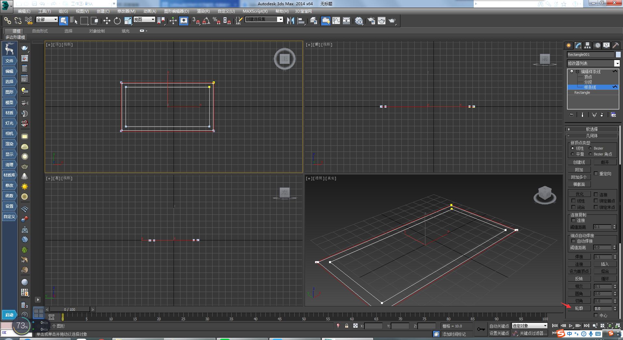Click the 创建线 button
Viewport: 623px width, 340px height.
[x=579, y=162]
